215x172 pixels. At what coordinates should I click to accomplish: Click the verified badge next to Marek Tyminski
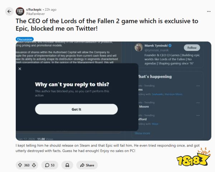[x=170, y=46]
